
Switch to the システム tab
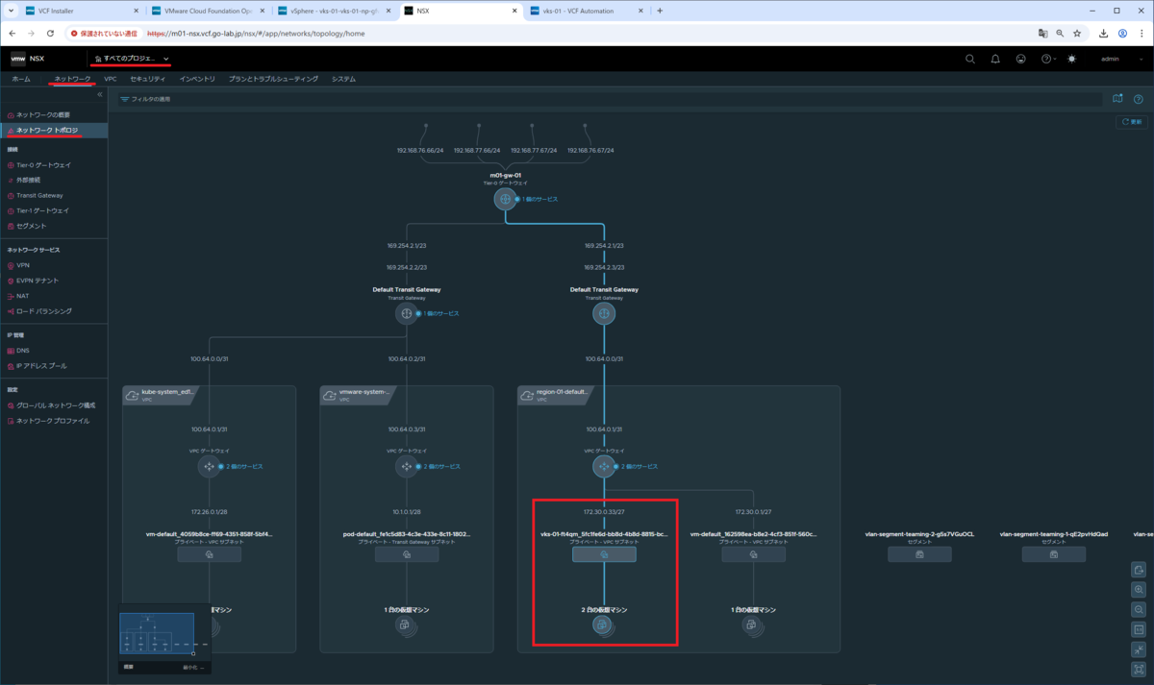coord(343,79)
